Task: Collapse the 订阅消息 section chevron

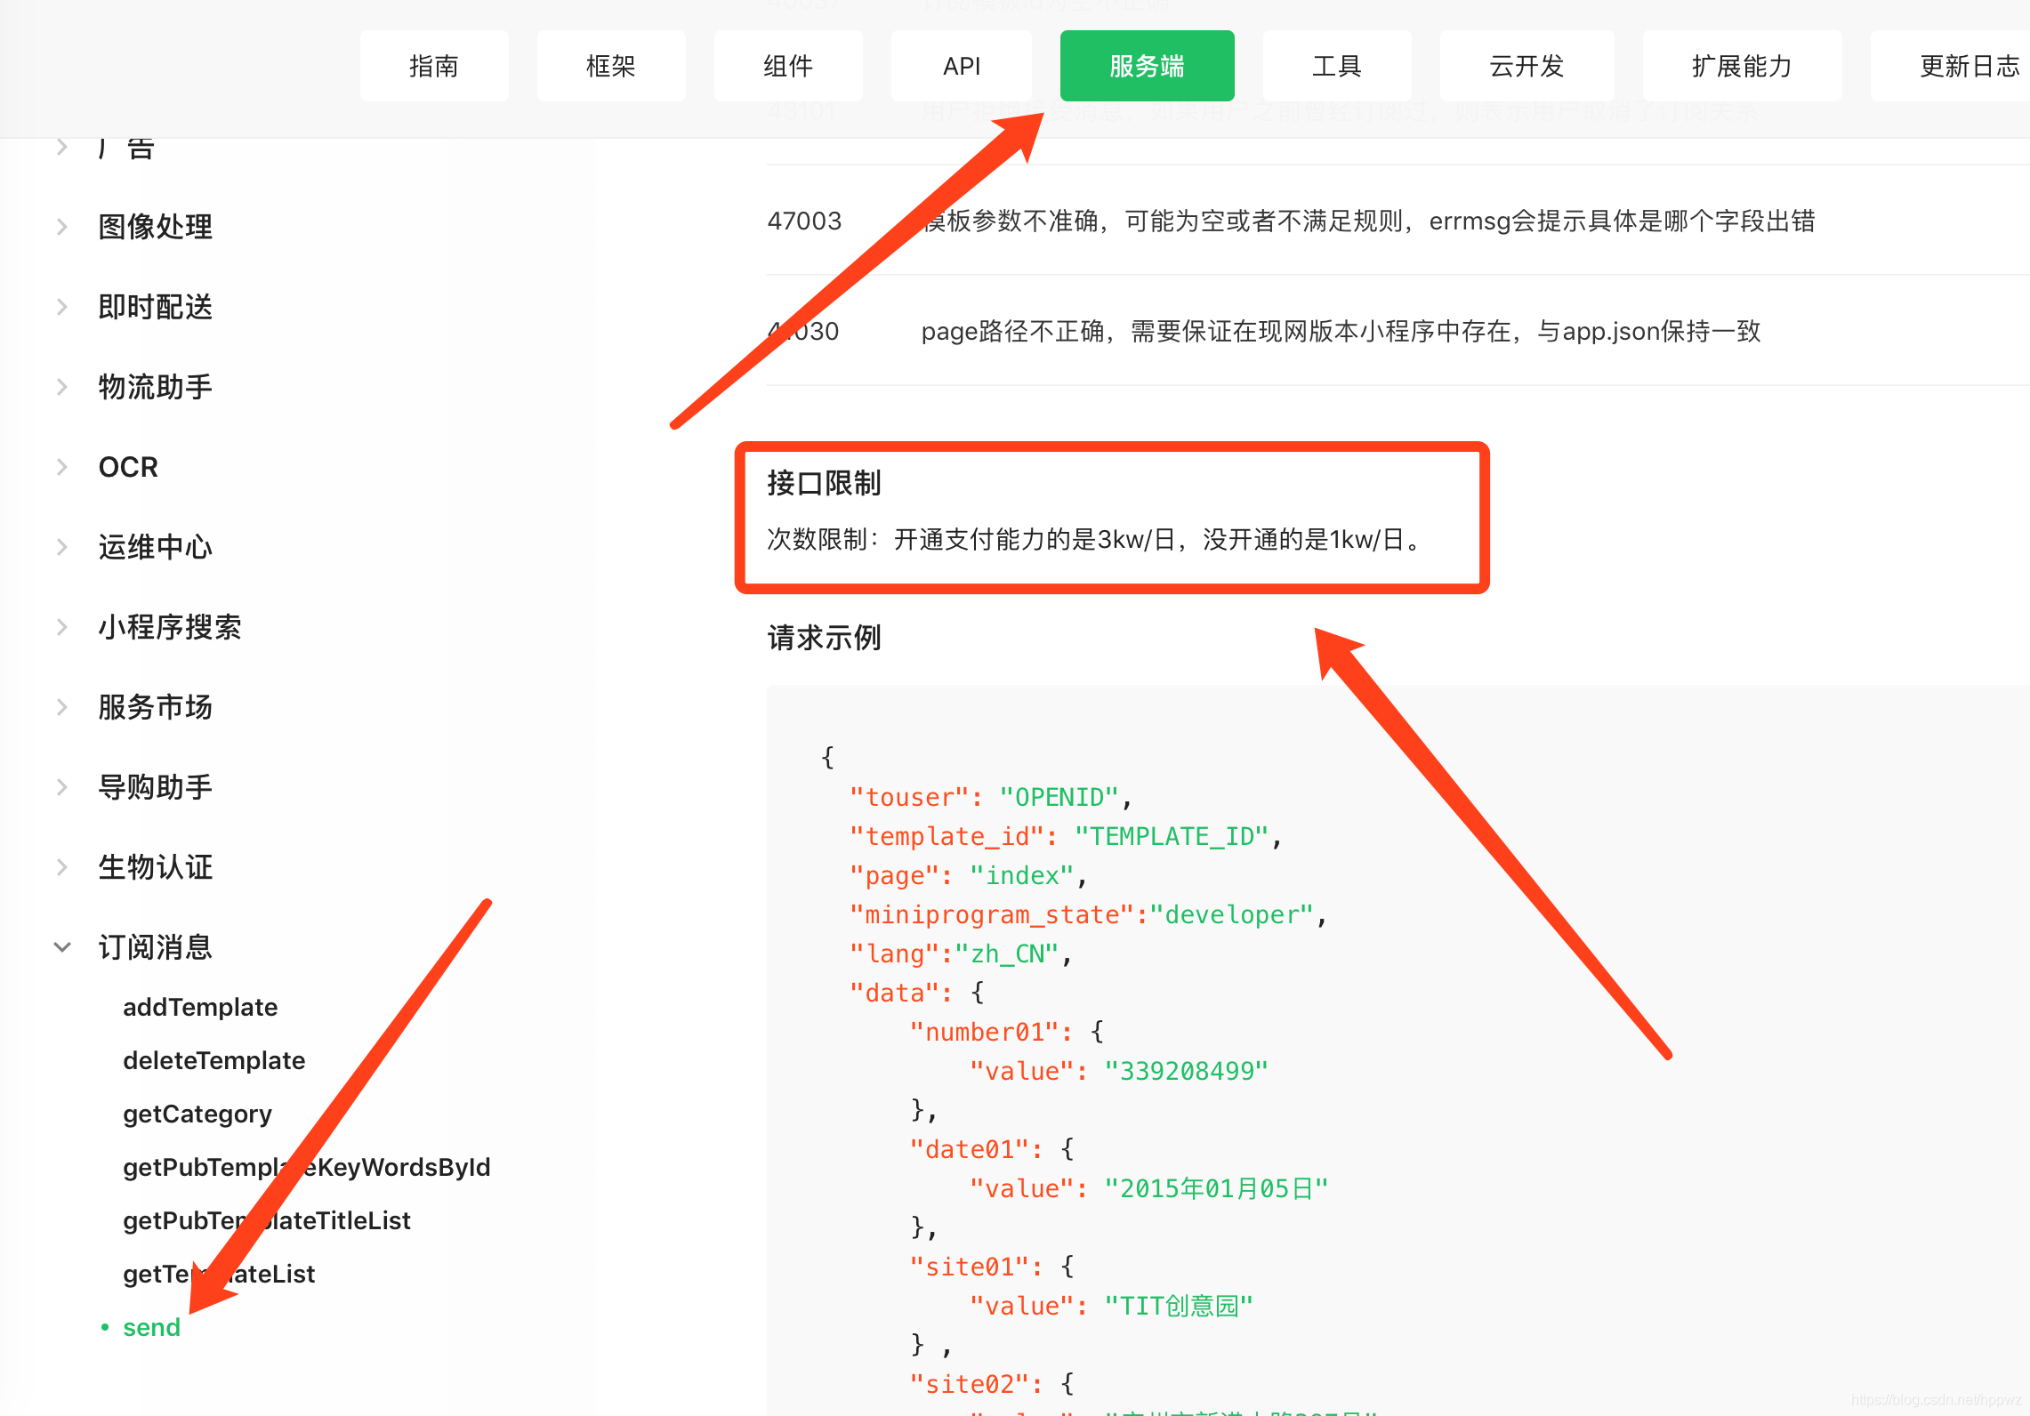Action: click(61, 947)
